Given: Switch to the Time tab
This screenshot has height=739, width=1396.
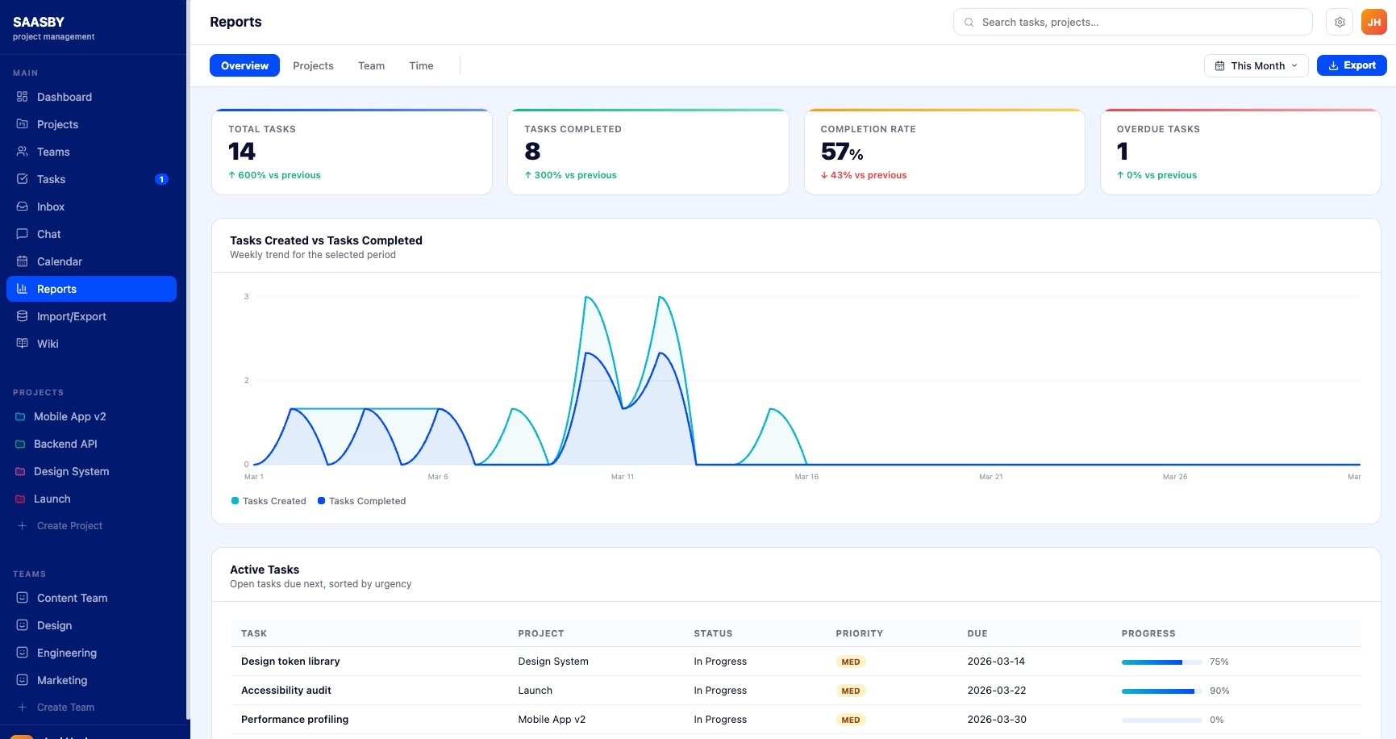Looking at the screenshot, I should [x=421, y=66].
